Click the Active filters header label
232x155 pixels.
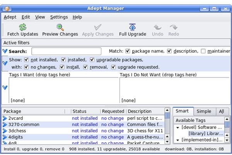[16, 43]
